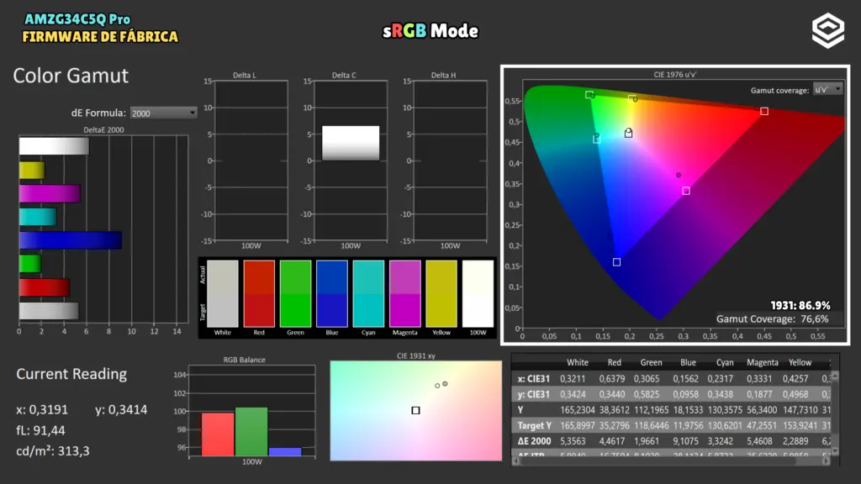Click the 'Gamut Coverage: 76,6%' readout
Image resolution: width=861 pixels, height=484 pixels.
click(x=772, y=318)
